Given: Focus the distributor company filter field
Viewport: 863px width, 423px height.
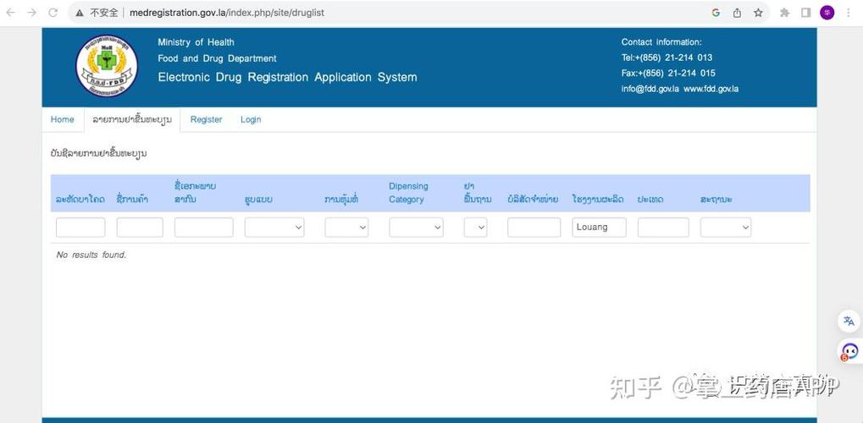Looking at the screenshot, I should point(534,228).
